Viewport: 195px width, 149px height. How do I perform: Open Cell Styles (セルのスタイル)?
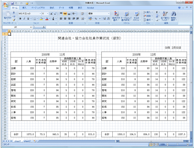136,16
